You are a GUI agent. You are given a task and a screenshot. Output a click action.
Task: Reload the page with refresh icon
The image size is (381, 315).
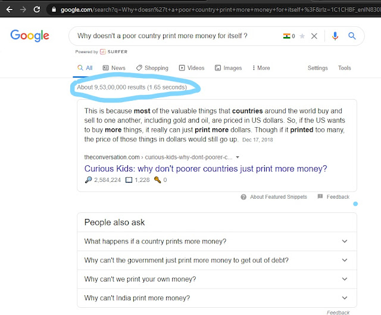point(37,10)
